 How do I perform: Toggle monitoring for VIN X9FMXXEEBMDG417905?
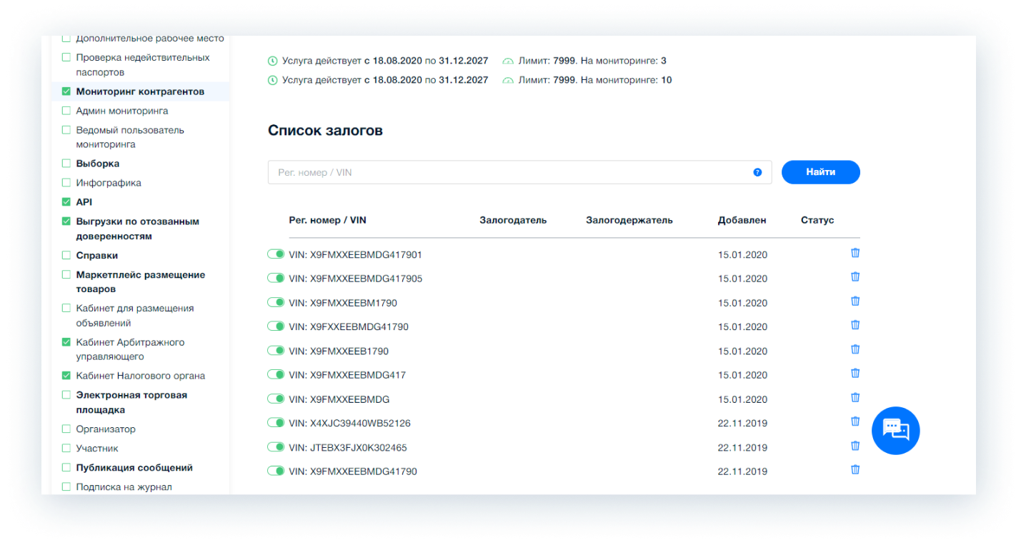pos(276,278)
